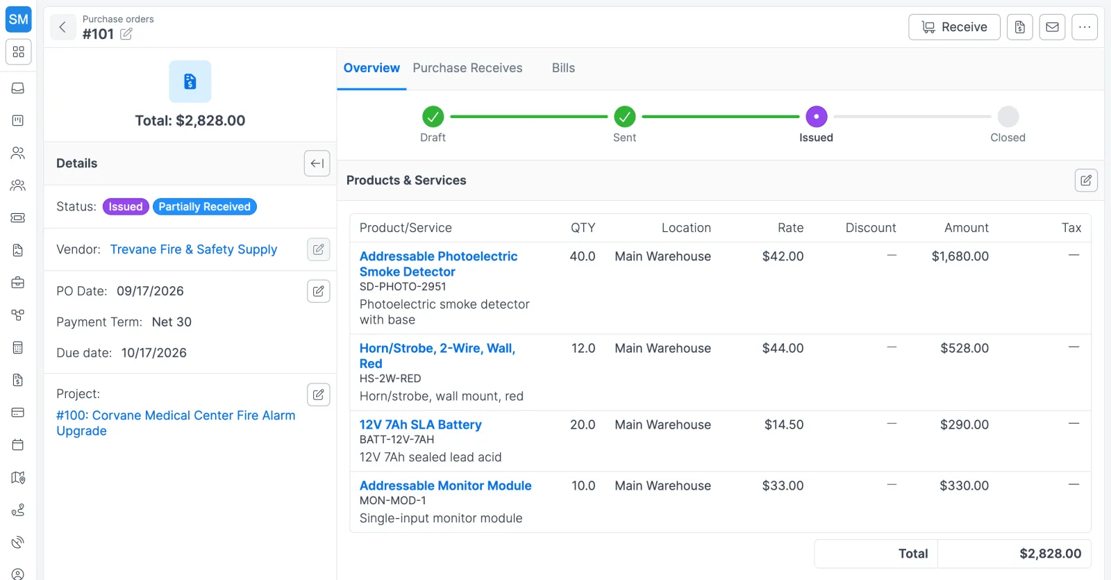Viewport: 1111px width, 580px height.
Task: Open the credit card icon in sidebar
Action: [x=18, y=413]
